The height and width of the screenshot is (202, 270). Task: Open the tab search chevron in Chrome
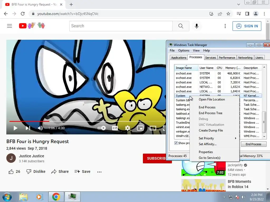click(238, 4)
